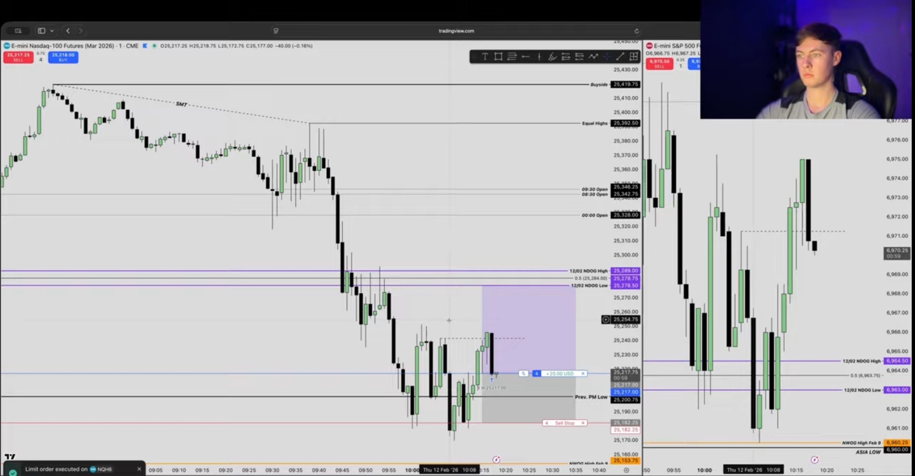Viewport: 915px width, 476px height.
Task: Open the E-mini S&P 500 symbol title
Action: click(x=677, y=46)
